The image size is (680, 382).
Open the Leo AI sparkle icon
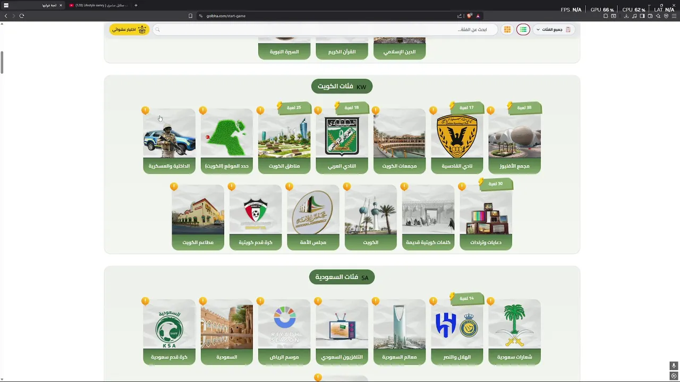click(658, 16)
